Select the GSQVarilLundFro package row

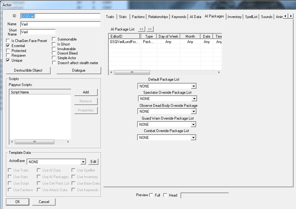[124, 42]
